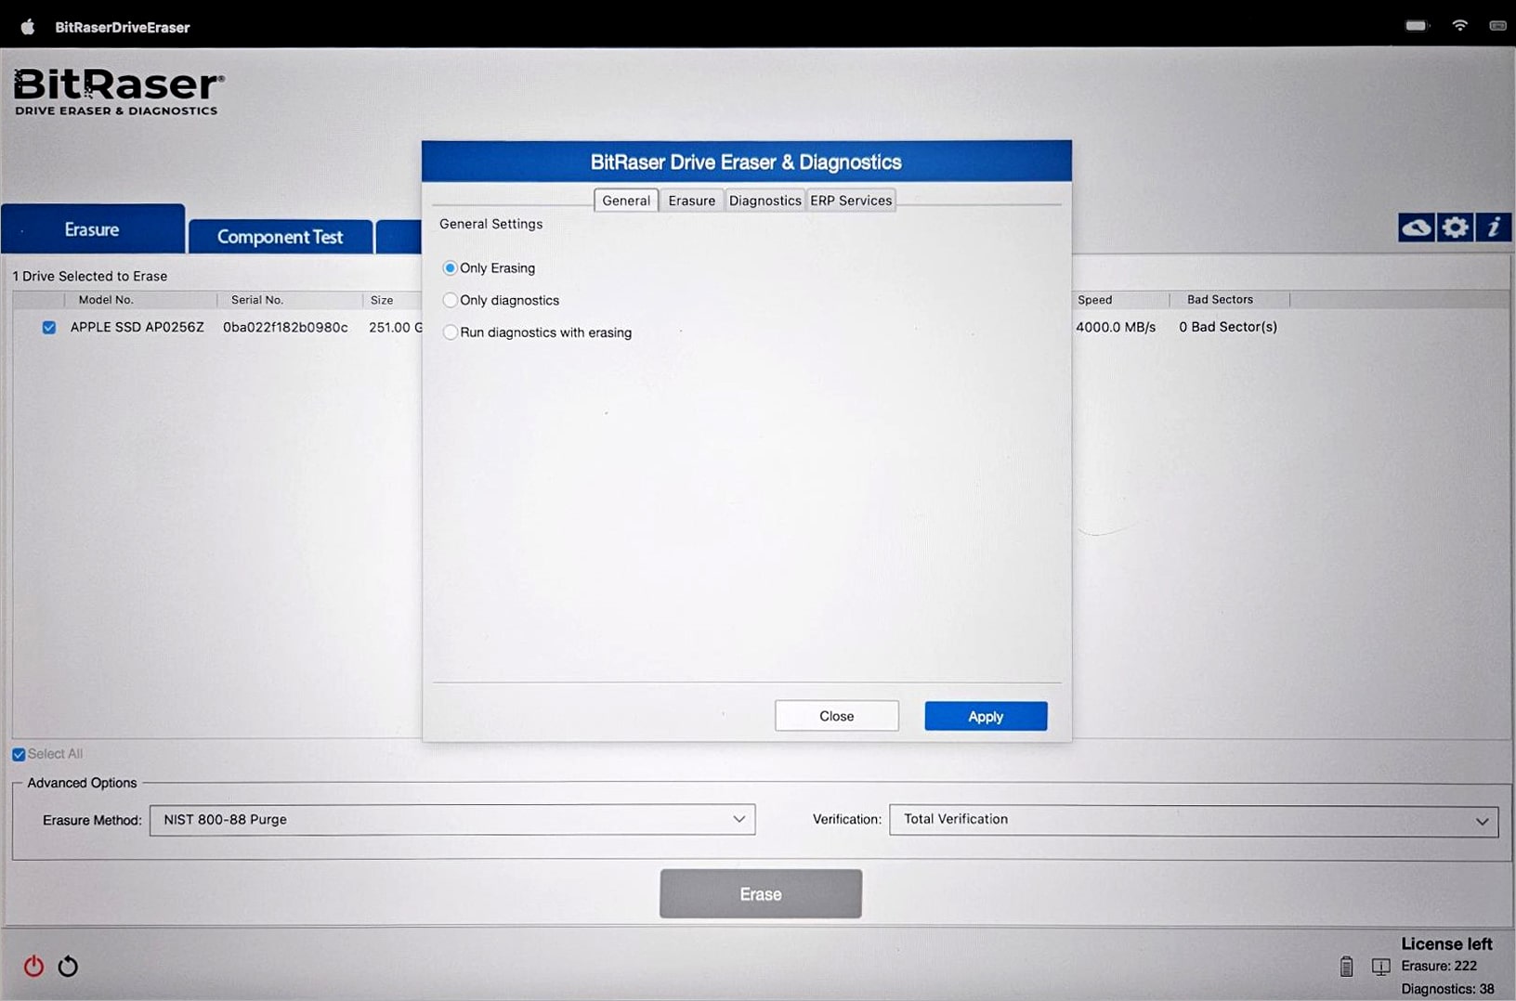Open BitRaserDriveEraser menu in menu bar

pos(123,27)
